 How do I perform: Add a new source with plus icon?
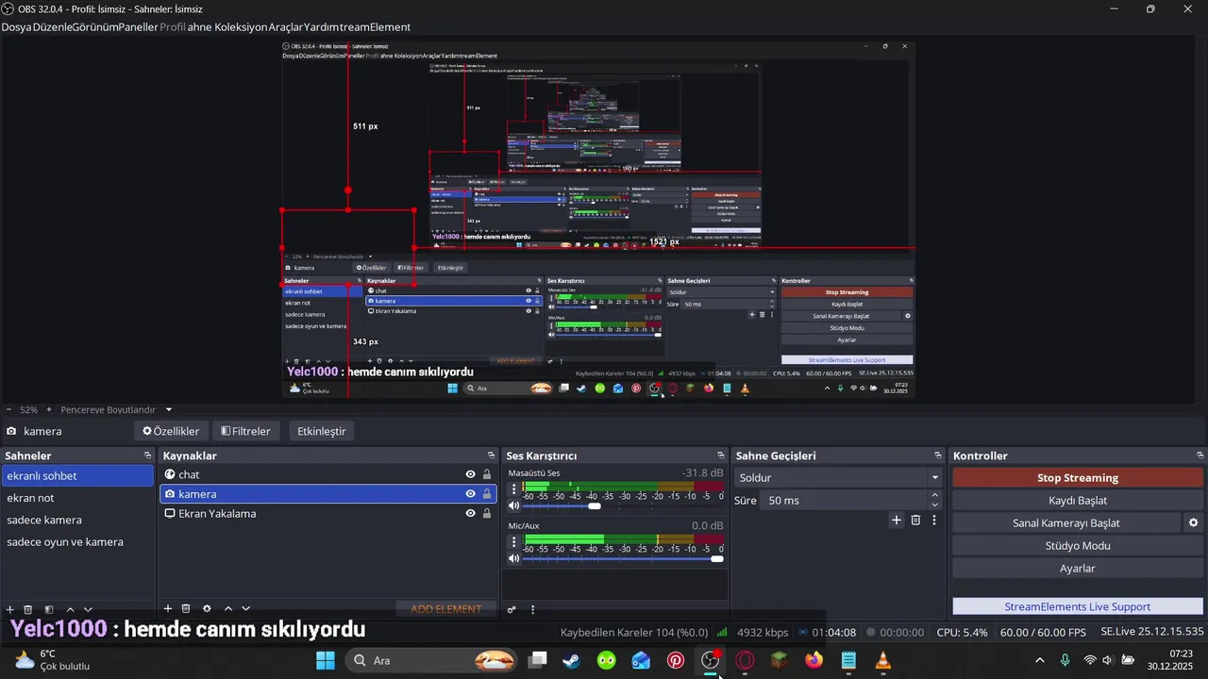(168, 609)
